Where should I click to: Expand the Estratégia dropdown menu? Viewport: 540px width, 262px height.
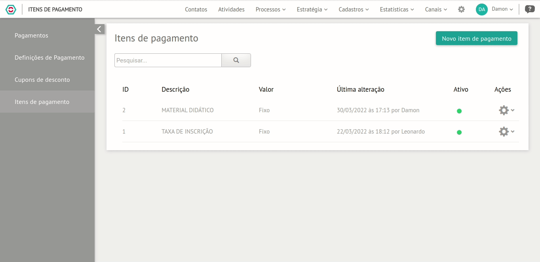(x=312, y=9)
